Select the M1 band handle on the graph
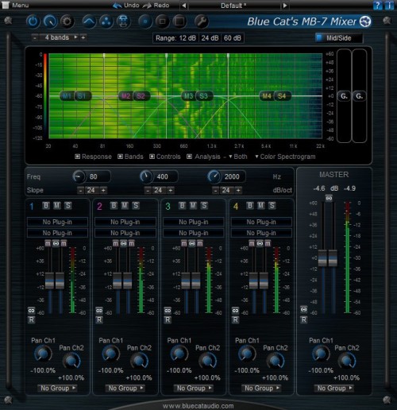 click(67, 96)
